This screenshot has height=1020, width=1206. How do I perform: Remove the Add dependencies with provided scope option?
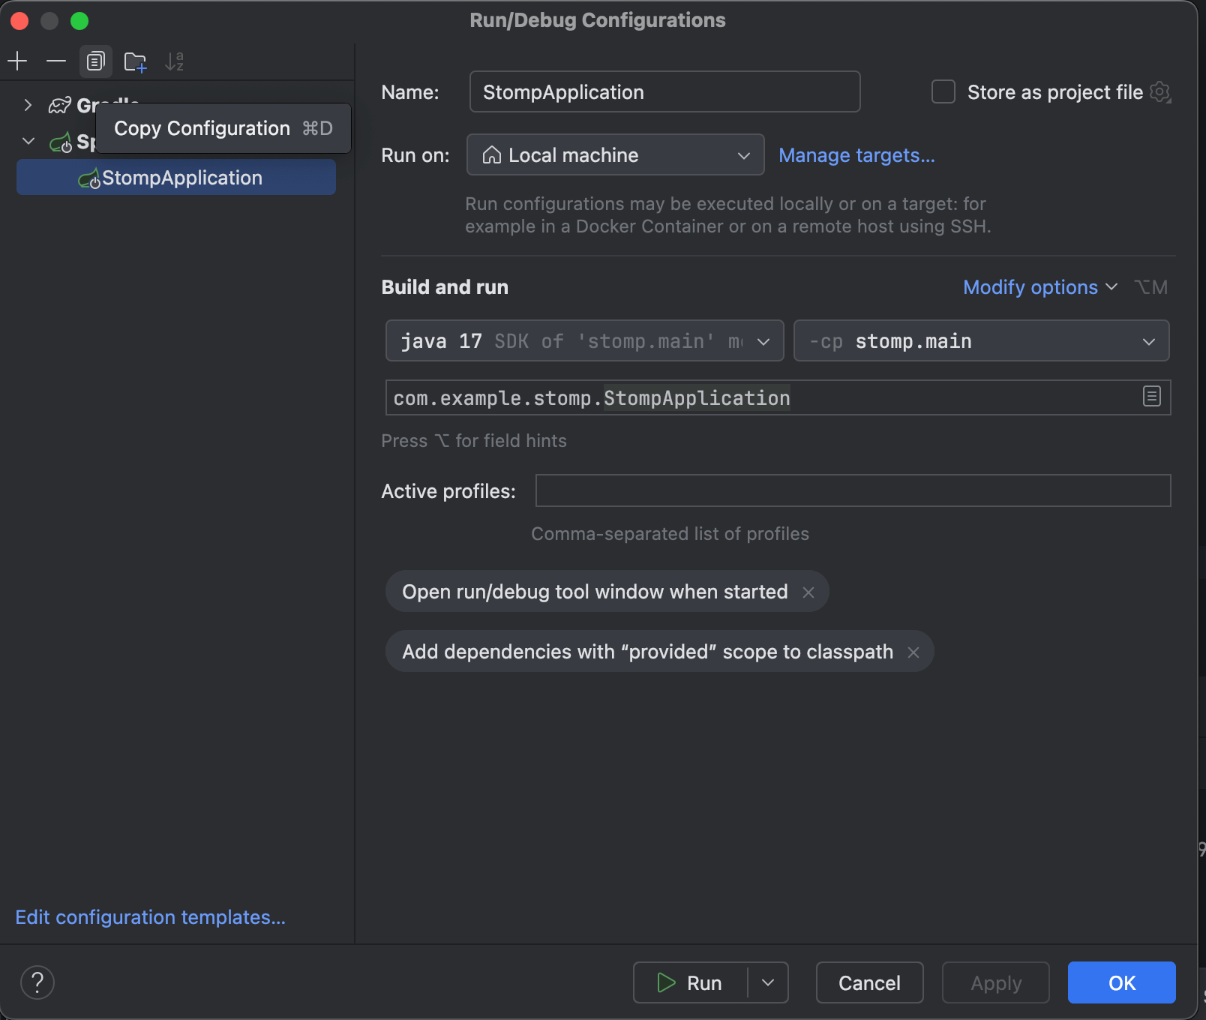[913, 652]
